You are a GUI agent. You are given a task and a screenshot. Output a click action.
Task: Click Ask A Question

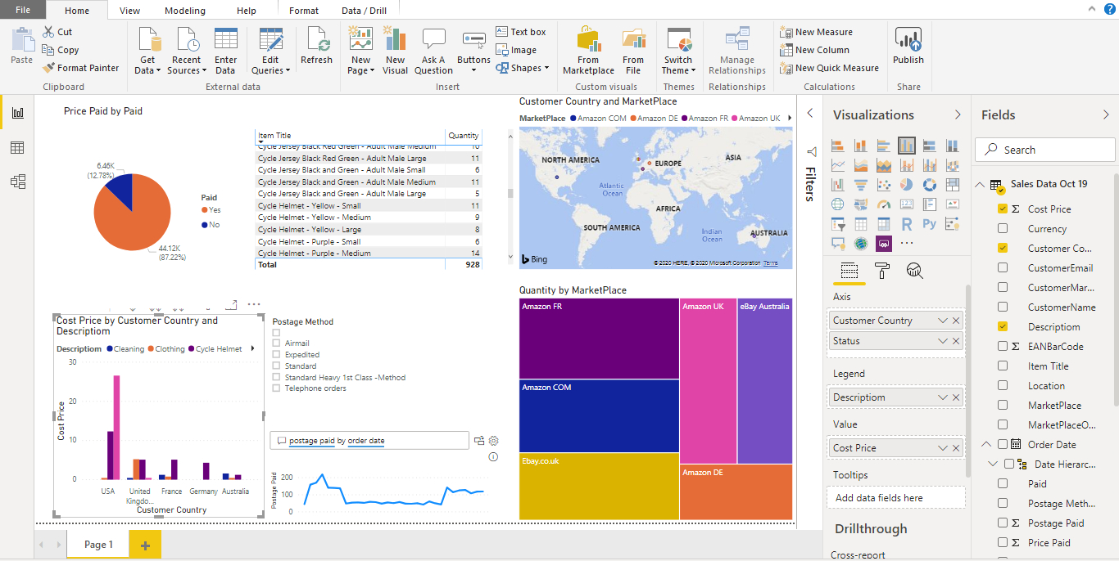(x=433, y=50)
